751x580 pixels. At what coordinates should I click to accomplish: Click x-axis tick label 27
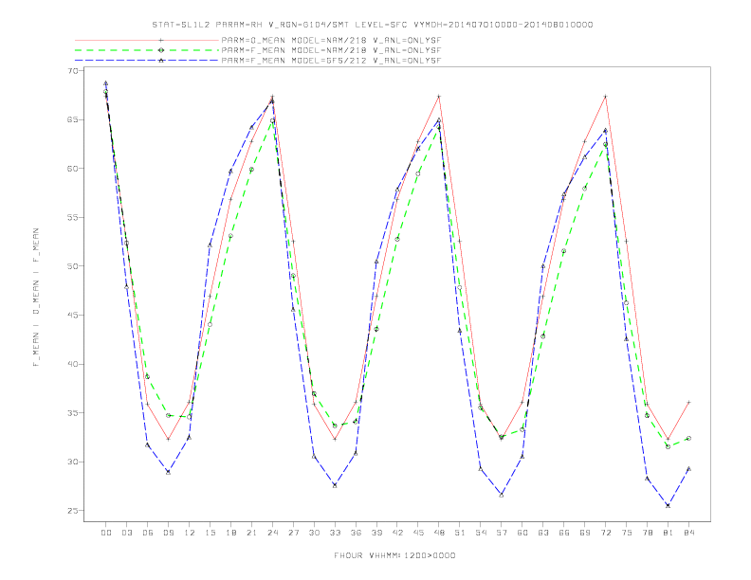point(294,533)
